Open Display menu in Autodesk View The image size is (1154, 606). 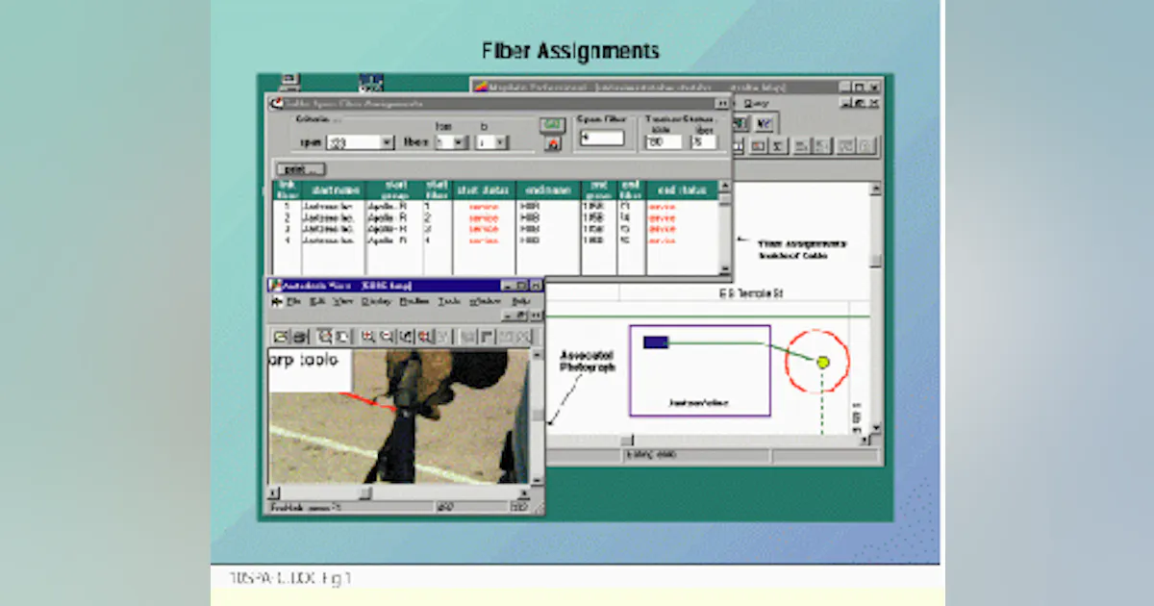pos(376,301)
